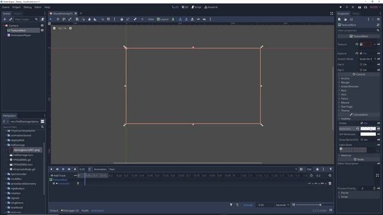
Task: Toggle the Visible checkbox
Action: pos(361,123)
